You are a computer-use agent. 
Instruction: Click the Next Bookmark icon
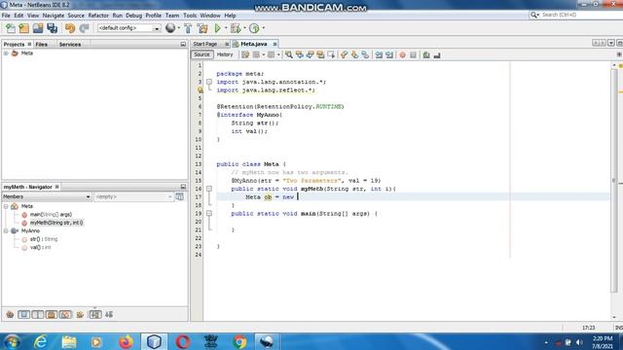point(354,54)
